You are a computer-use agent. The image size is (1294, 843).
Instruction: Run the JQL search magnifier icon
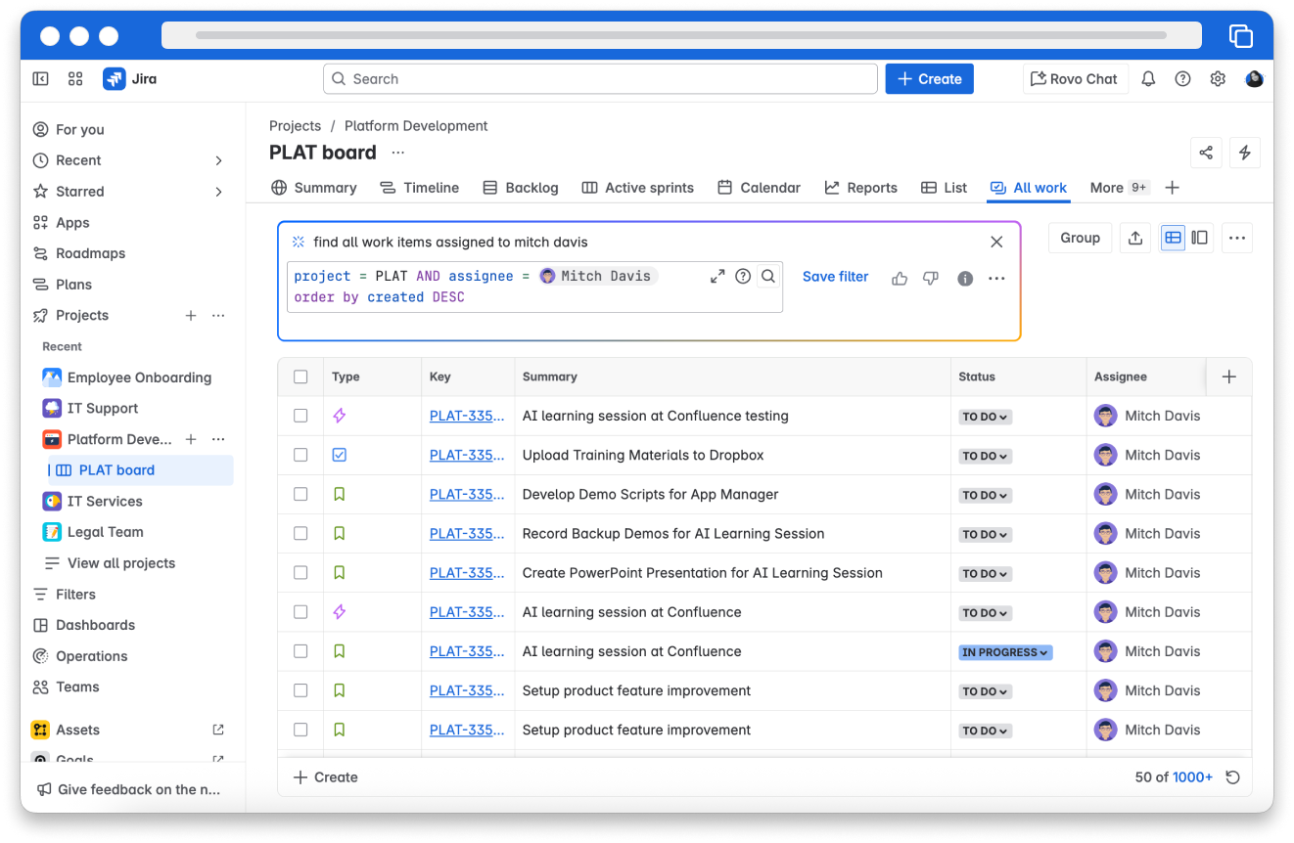[x=768, y=277]
